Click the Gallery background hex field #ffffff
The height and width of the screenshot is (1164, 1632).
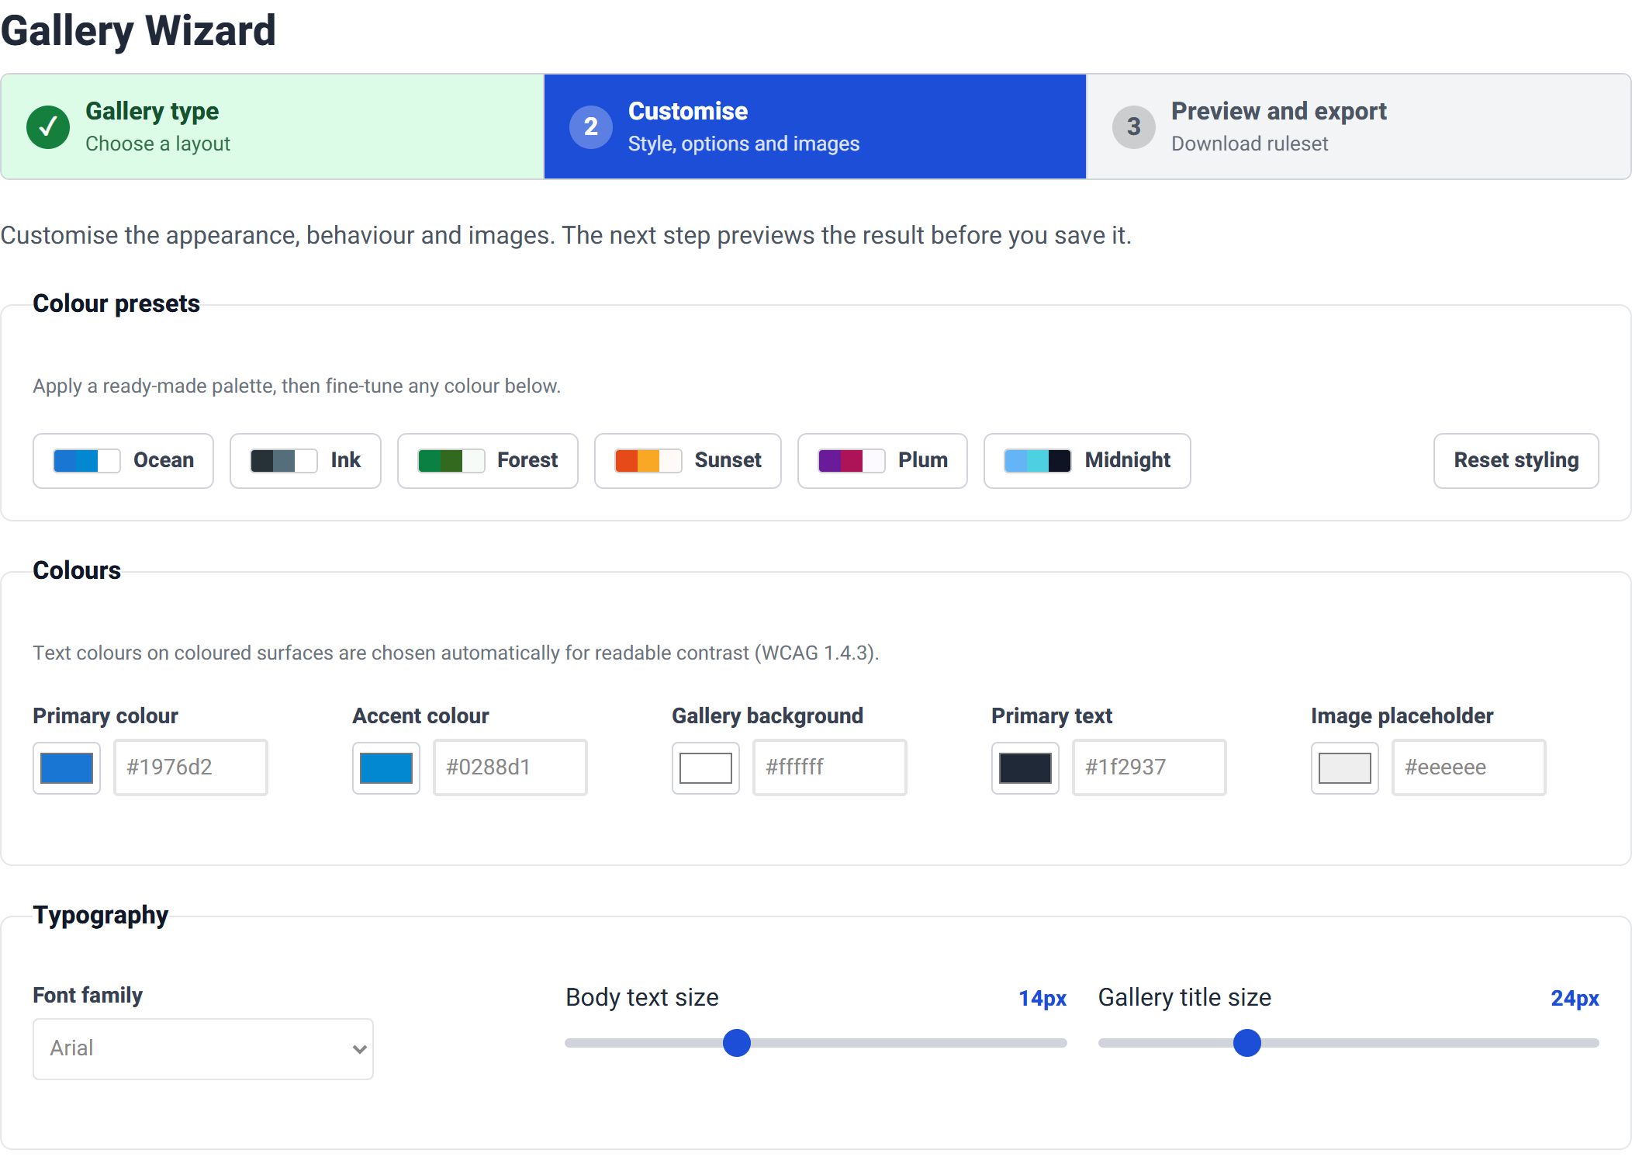[830, 767]
